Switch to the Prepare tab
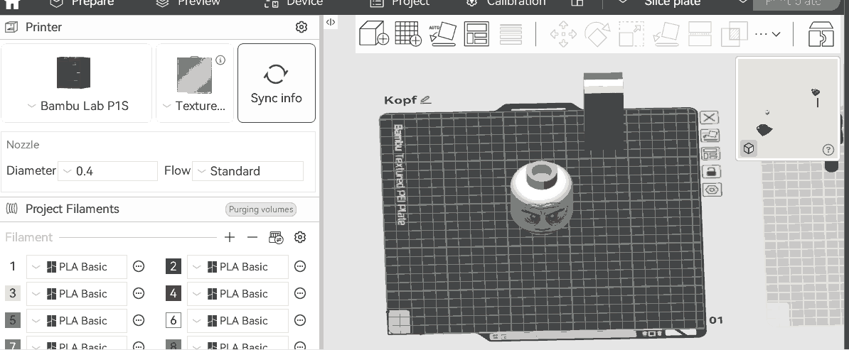Viewport: 849px width, 350px height. pyautogui.click(x=81, y=4)
